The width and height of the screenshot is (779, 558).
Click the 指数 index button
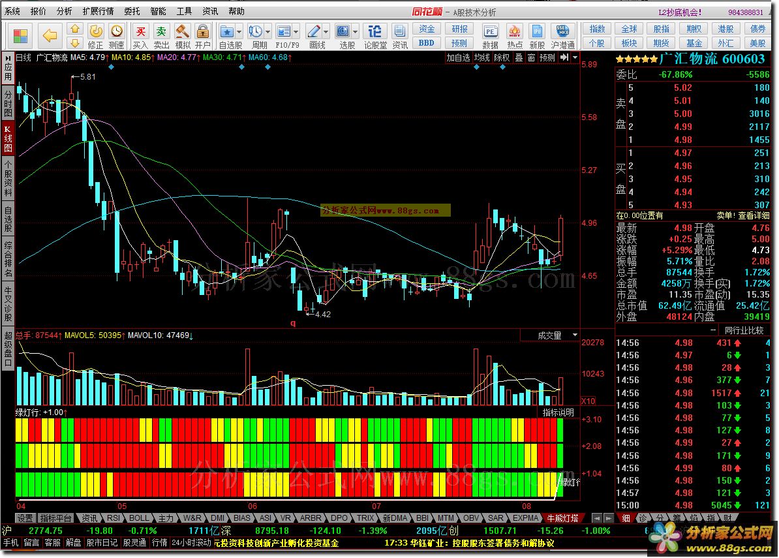coord(597,29)
